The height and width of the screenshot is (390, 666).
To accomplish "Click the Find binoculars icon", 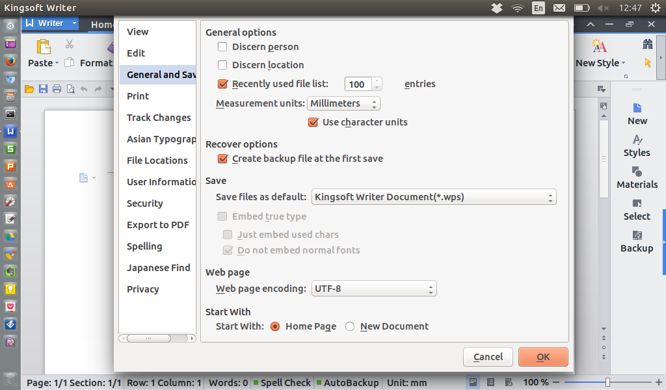I will coord(647,44).
